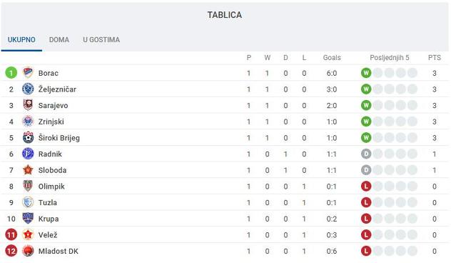Click the Željezničar club crest

pos(28,89)
